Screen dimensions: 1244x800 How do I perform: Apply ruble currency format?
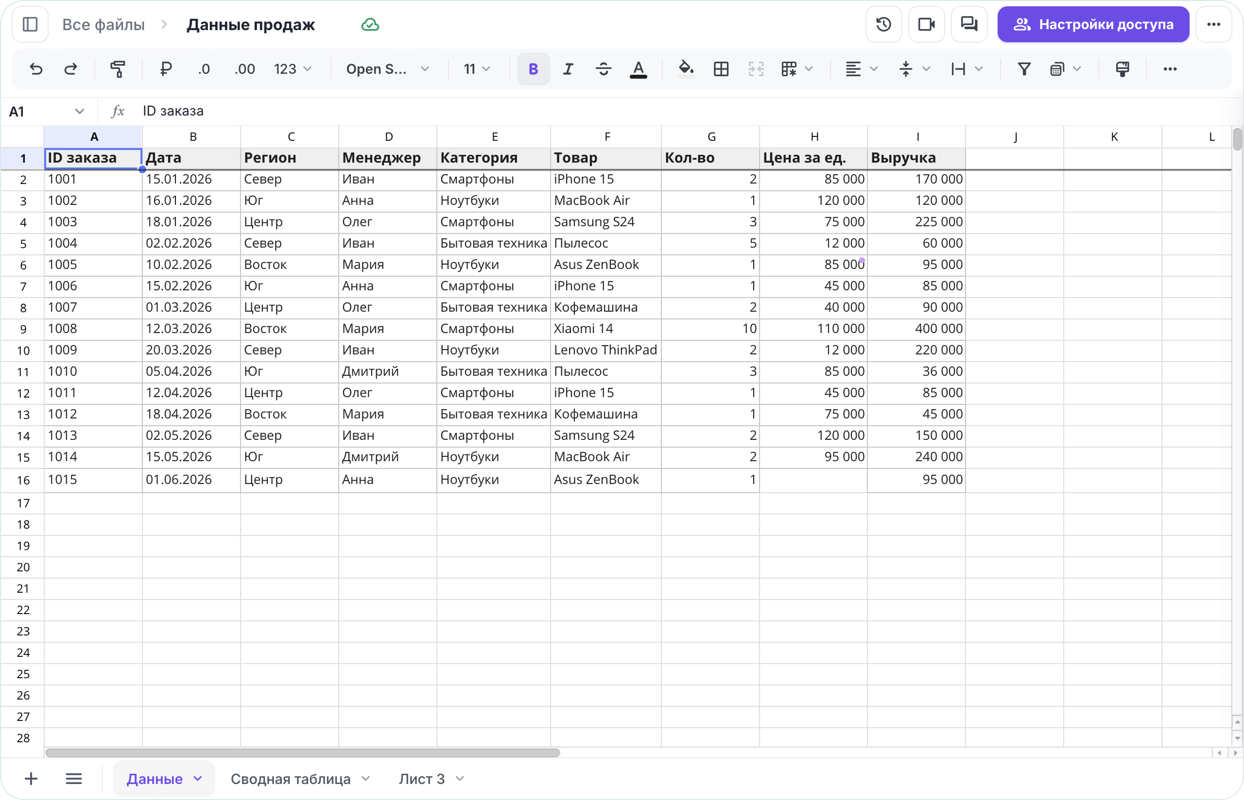(x=165, y=69)
